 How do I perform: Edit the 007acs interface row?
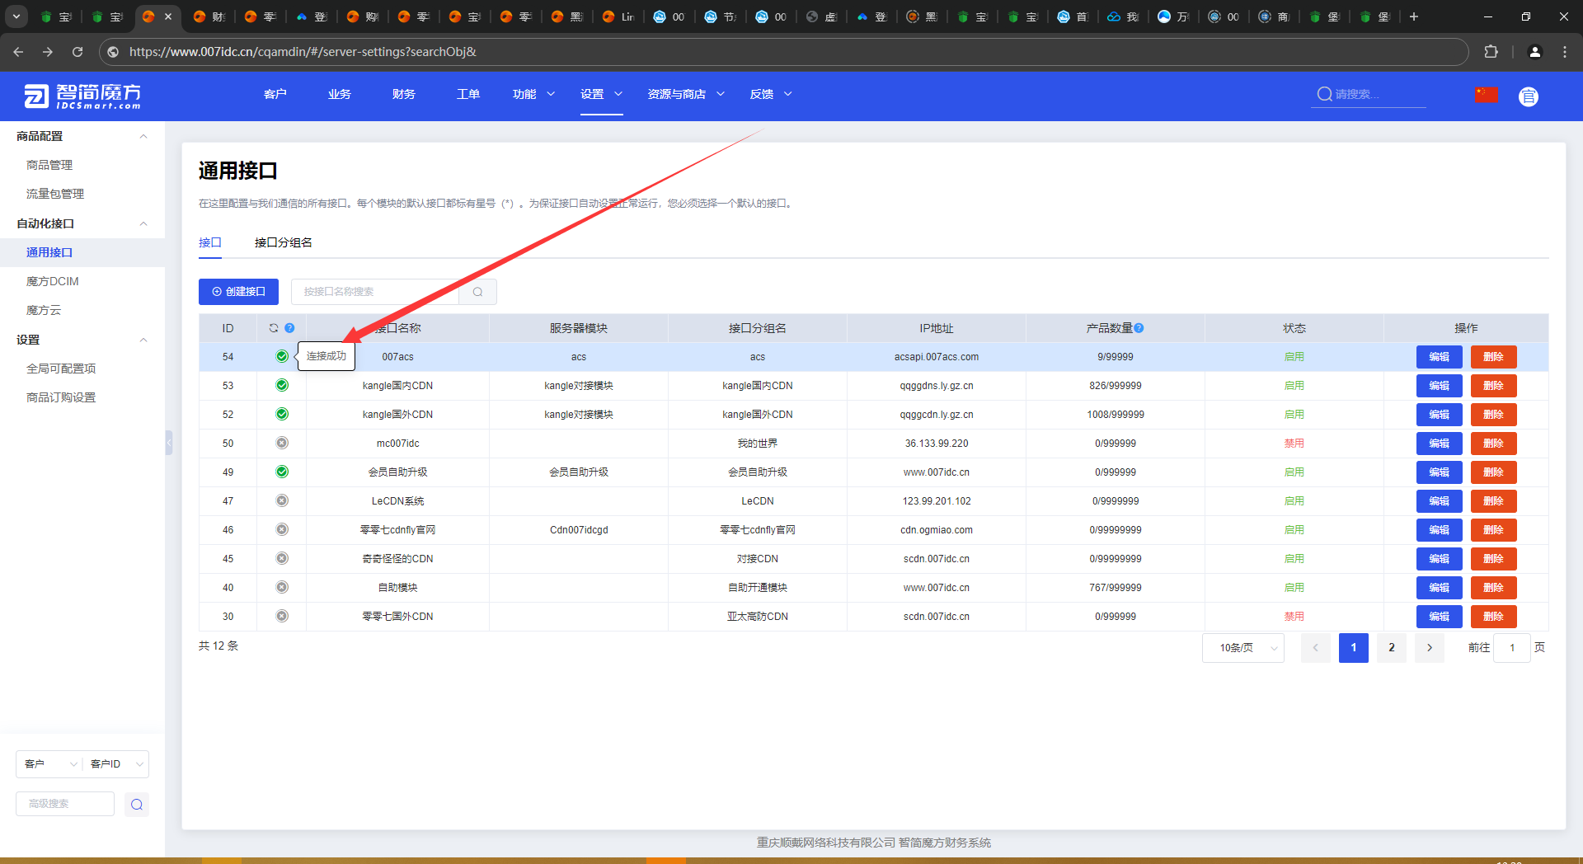1439,357
